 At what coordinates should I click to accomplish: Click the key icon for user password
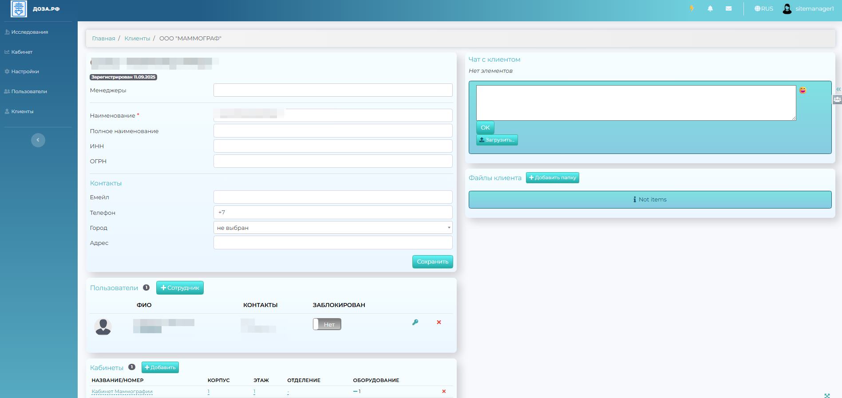pyautogui.click(x=415, y=323)
